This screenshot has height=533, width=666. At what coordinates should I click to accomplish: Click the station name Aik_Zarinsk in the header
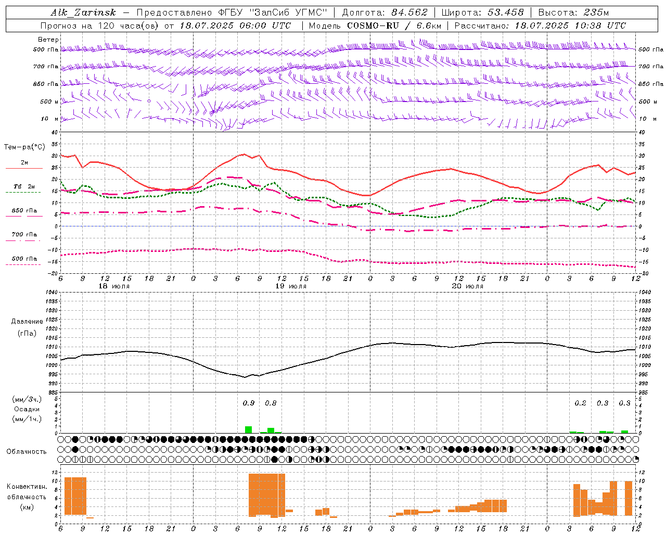point(83,12)
